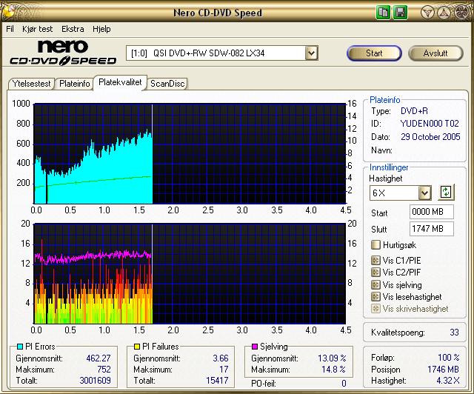
Task: Toggle the Vis sjelving checkbox
Action: pos(375,284)
